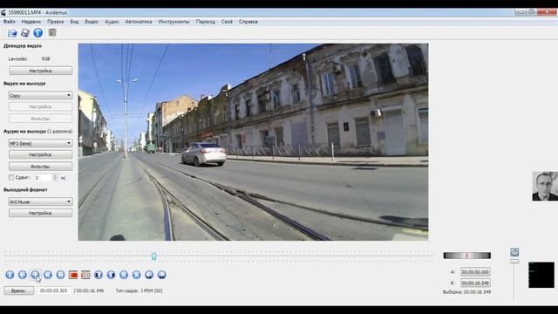
Task: Open the Своё menu
Action: (227, 22)
